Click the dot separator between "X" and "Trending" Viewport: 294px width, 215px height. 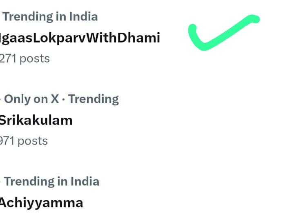[64, 99]
